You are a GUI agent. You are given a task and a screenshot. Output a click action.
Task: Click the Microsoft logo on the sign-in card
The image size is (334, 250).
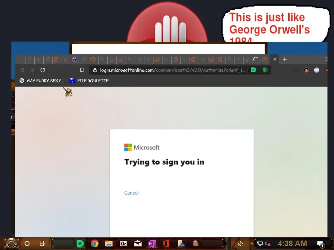click(x=142, y=147)
